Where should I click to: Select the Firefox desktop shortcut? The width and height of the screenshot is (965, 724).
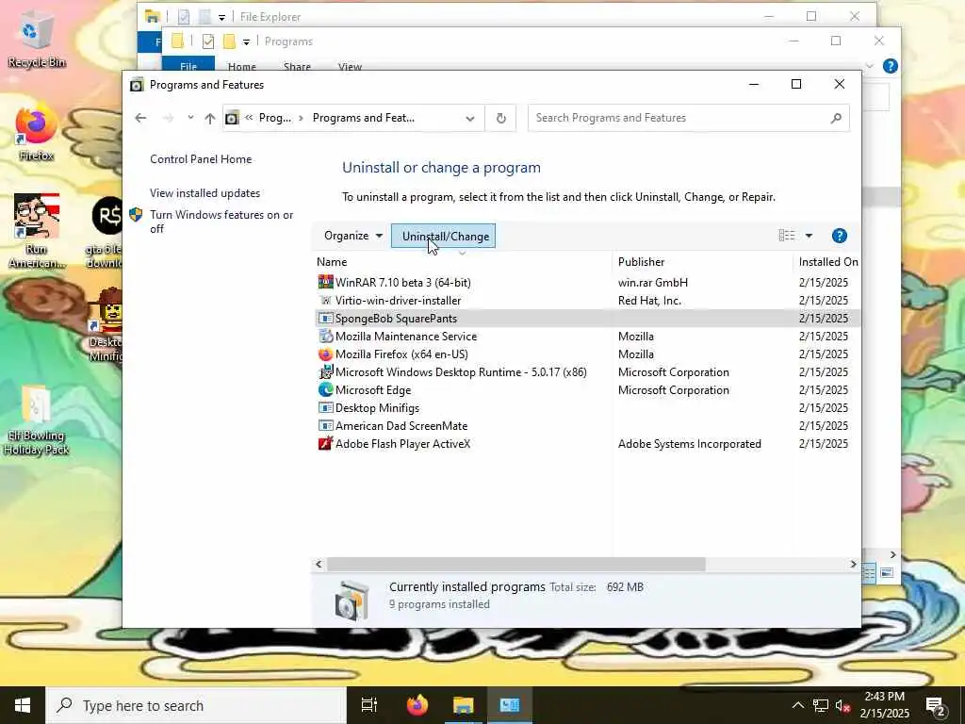click(x=37, y=134)
